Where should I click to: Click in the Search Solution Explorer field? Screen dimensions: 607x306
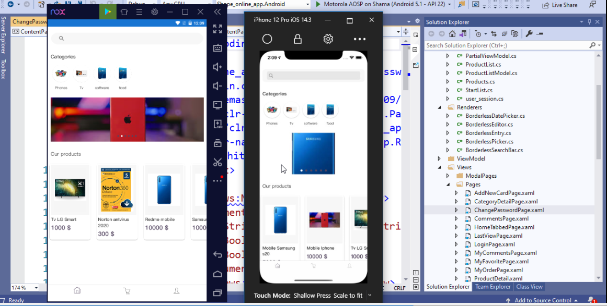pos(507,45)
